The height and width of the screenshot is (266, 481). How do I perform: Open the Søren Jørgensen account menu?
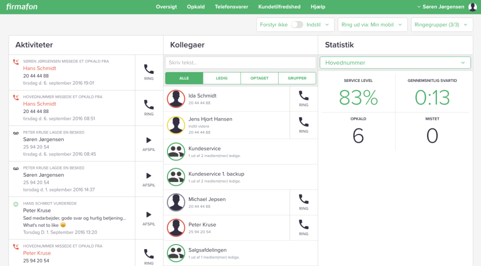click(x=441, y=6)
